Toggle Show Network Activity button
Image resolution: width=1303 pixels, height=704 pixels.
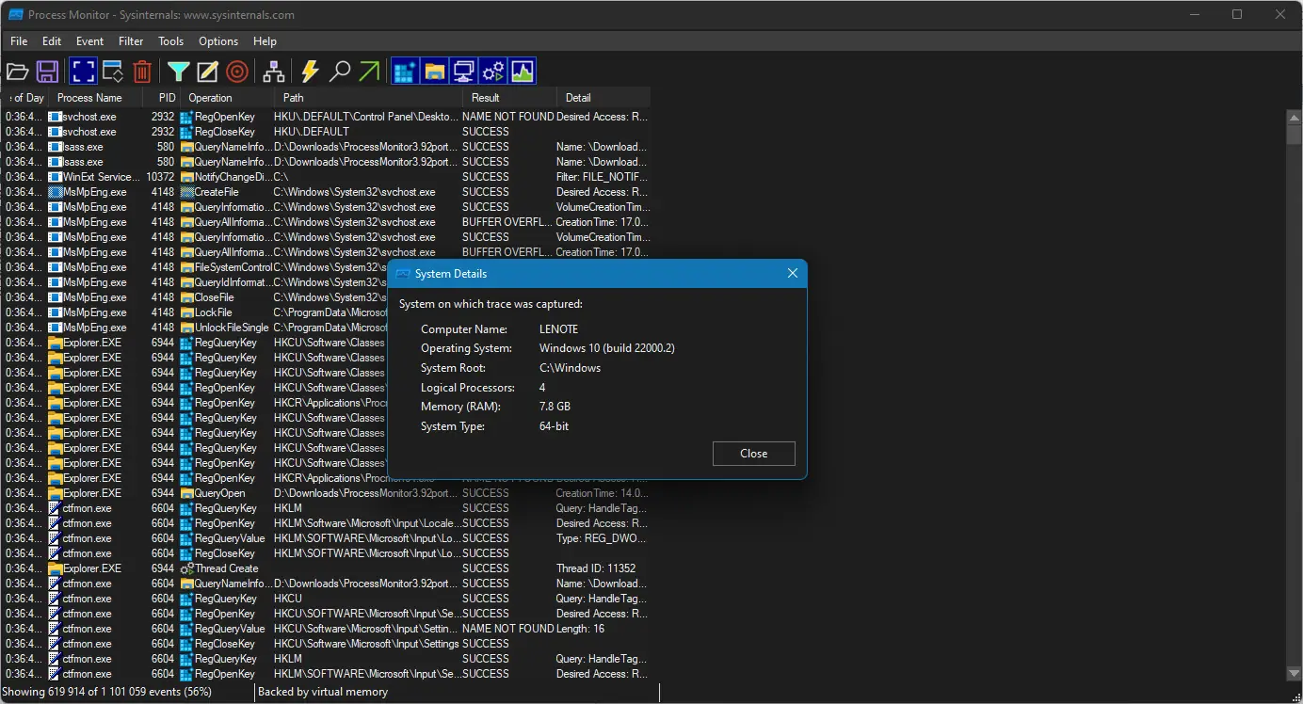(463, 72)
